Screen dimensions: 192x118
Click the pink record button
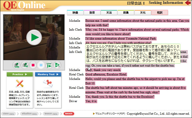(x=33, y=65)
